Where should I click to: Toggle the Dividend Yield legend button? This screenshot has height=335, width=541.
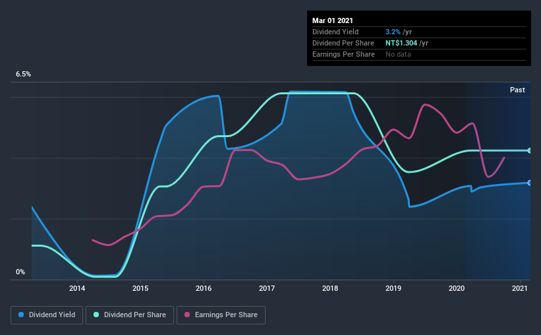coord(47,315)
